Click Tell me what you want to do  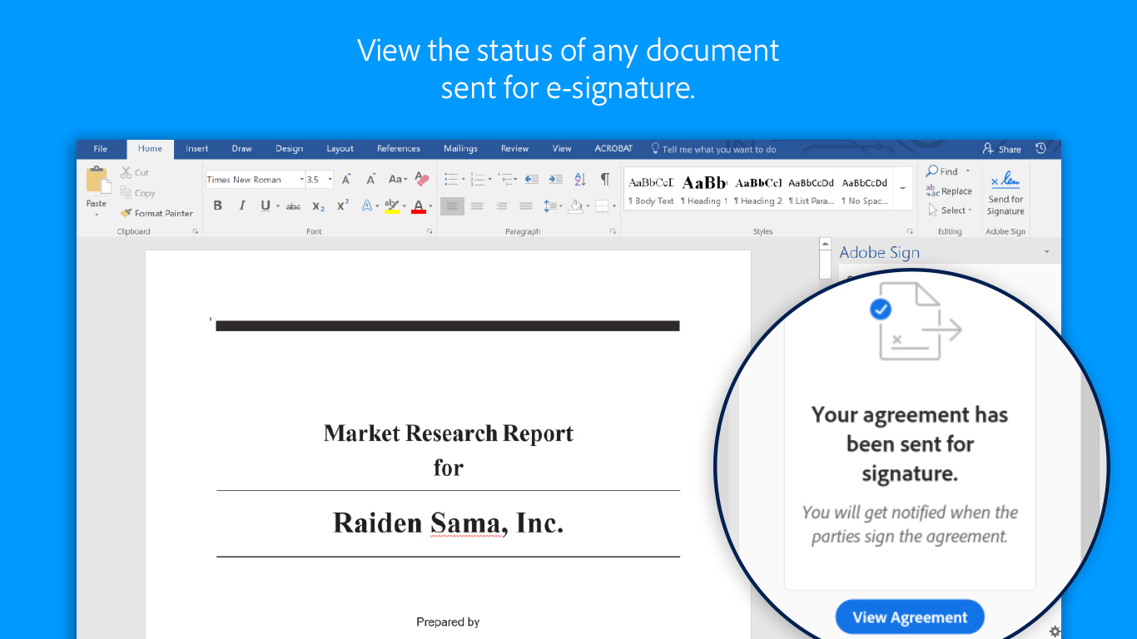[x=714, y=149]
